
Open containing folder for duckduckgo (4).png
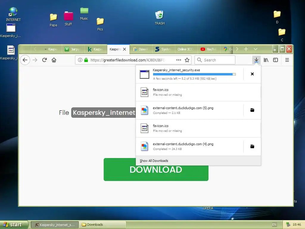(252, 146)
